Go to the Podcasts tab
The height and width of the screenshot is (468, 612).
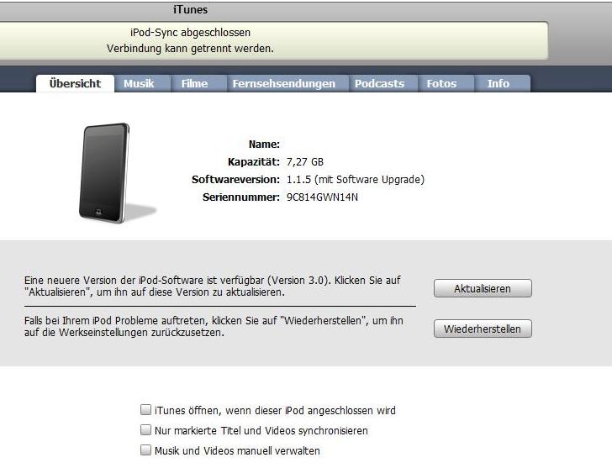pos(383,83)
